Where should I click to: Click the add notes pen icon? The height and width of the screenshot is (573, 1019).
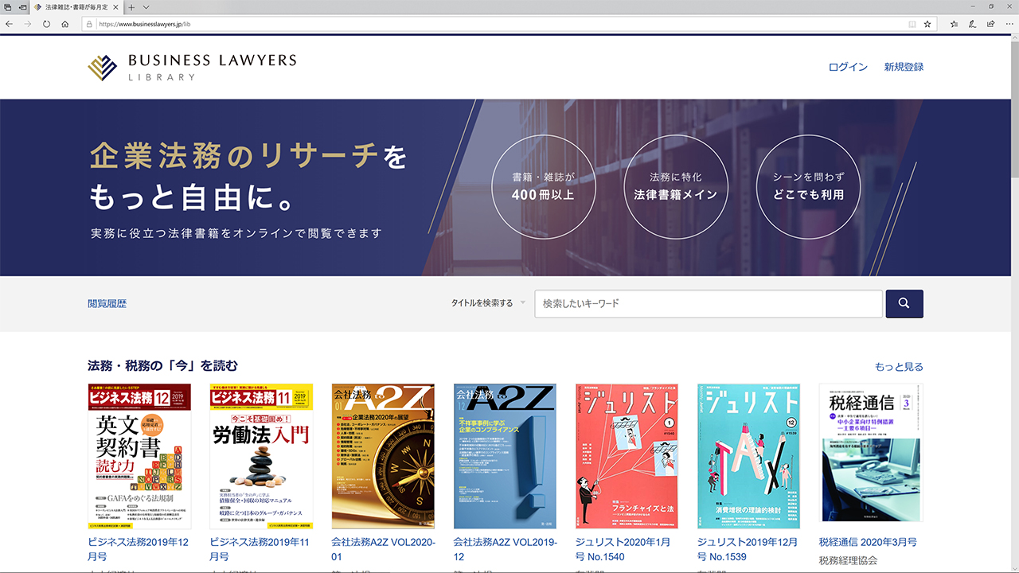pyautogui.click(x=972, y=24)
